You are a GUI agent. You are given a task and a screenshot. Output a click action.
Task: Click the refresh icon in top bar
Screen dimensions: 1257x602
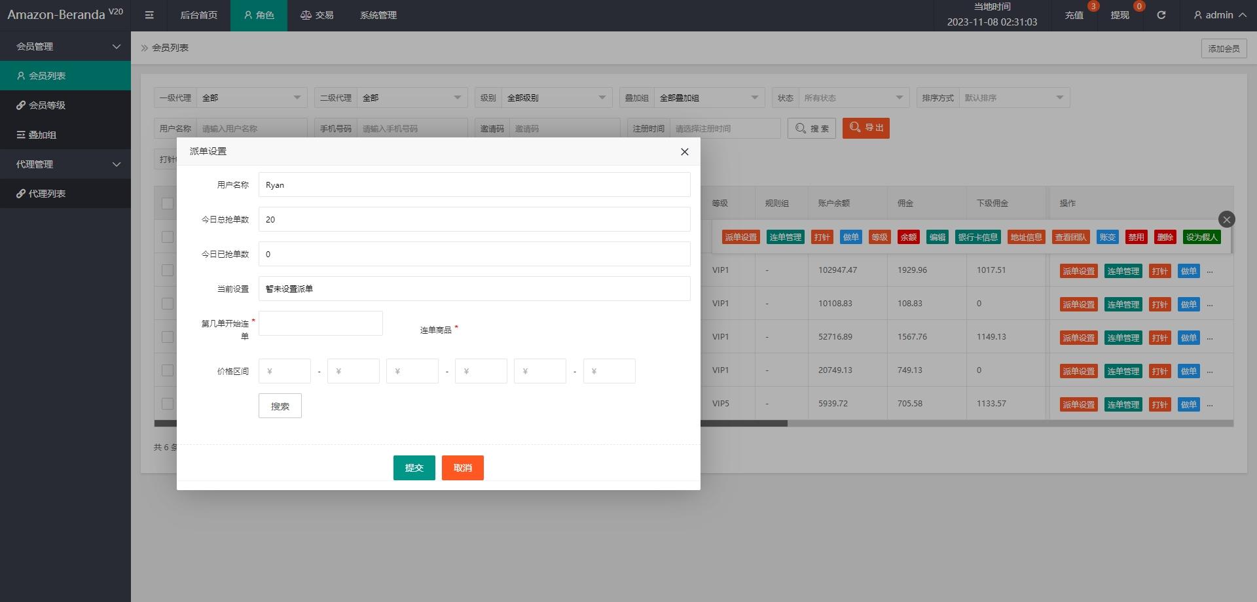click(x=1161, y=15)
